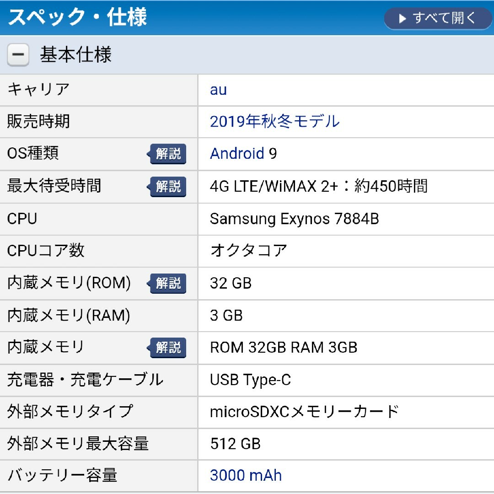The height and width of the screenshot is (494, 494).
Task: Select the value ROM 32GB RAM 3GB
Action: click(284, 348)
